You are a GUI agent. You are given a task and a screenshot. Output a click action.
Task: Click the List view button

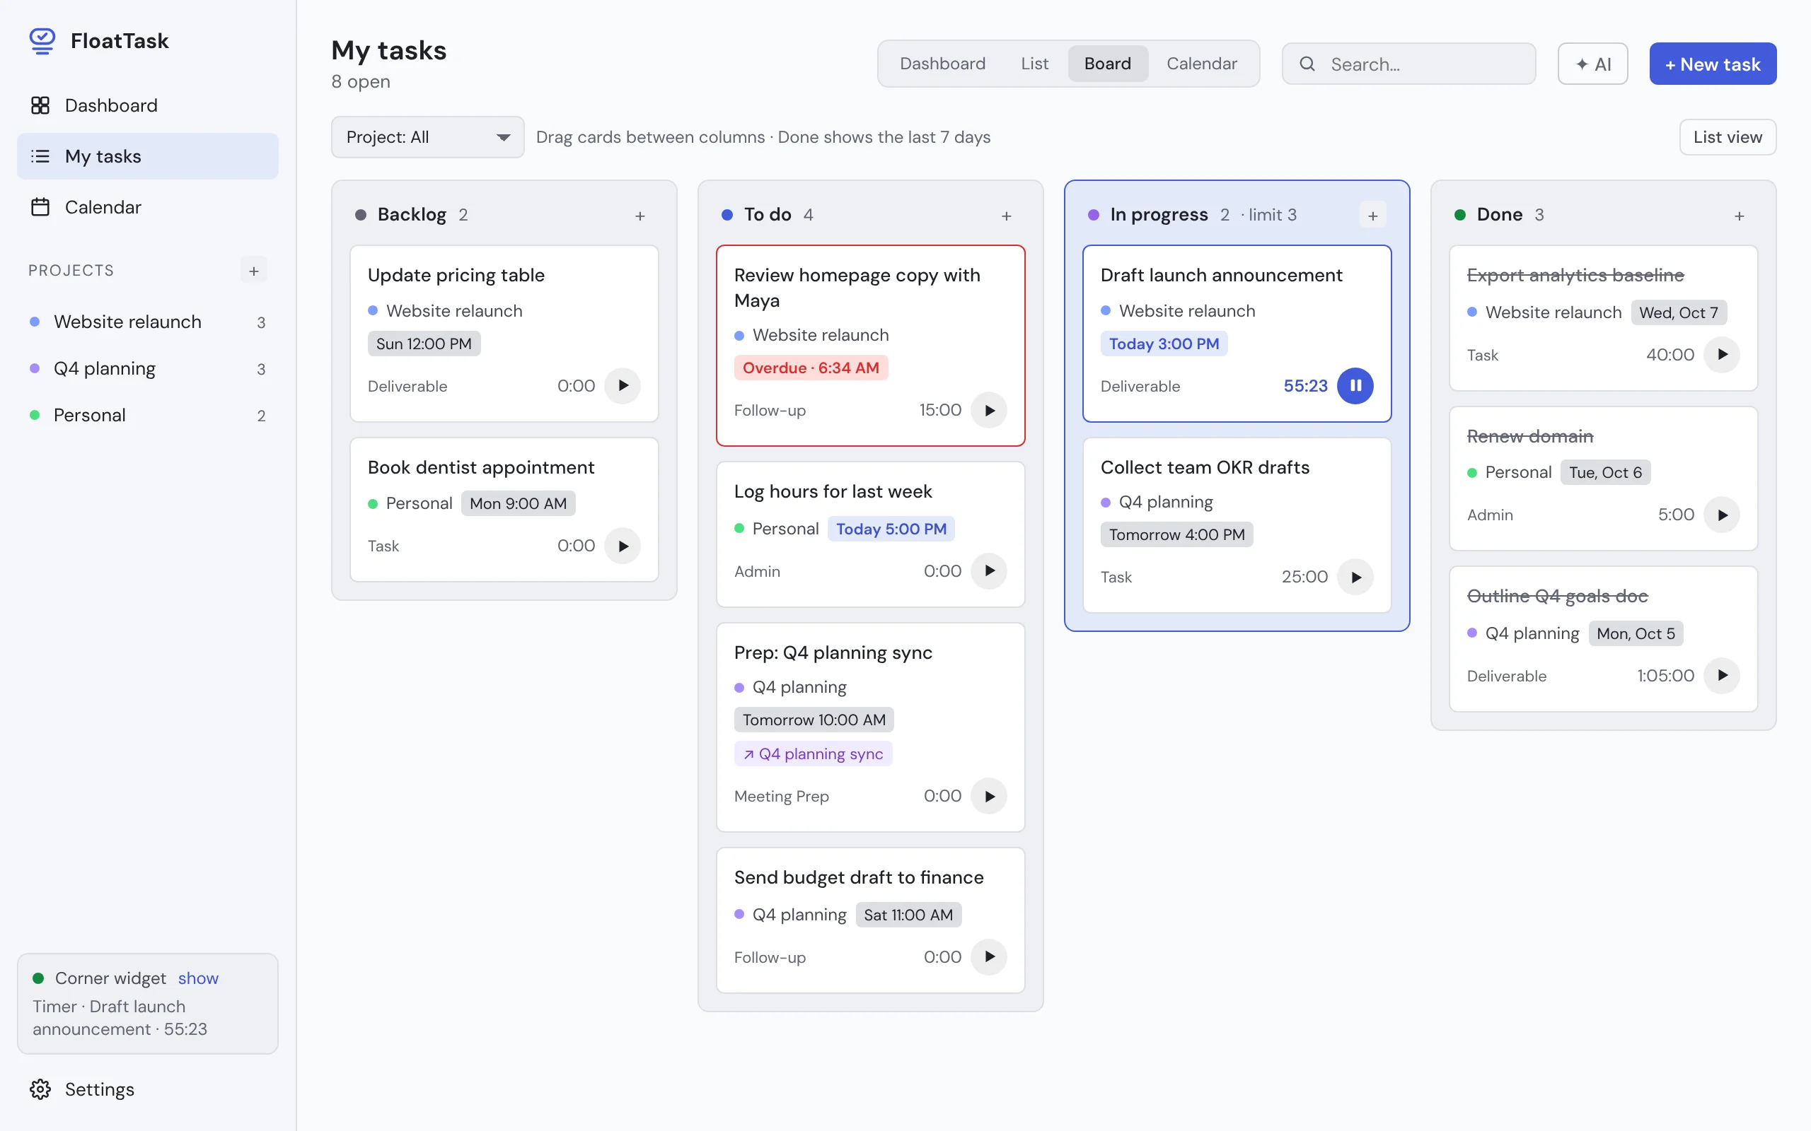tap(1728, 137)
